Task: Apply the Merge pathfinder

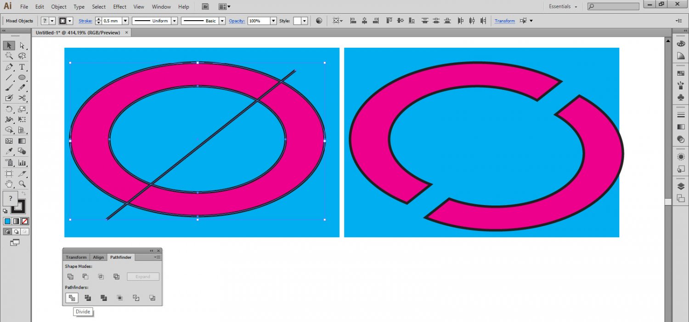Action: pos(104,298)
